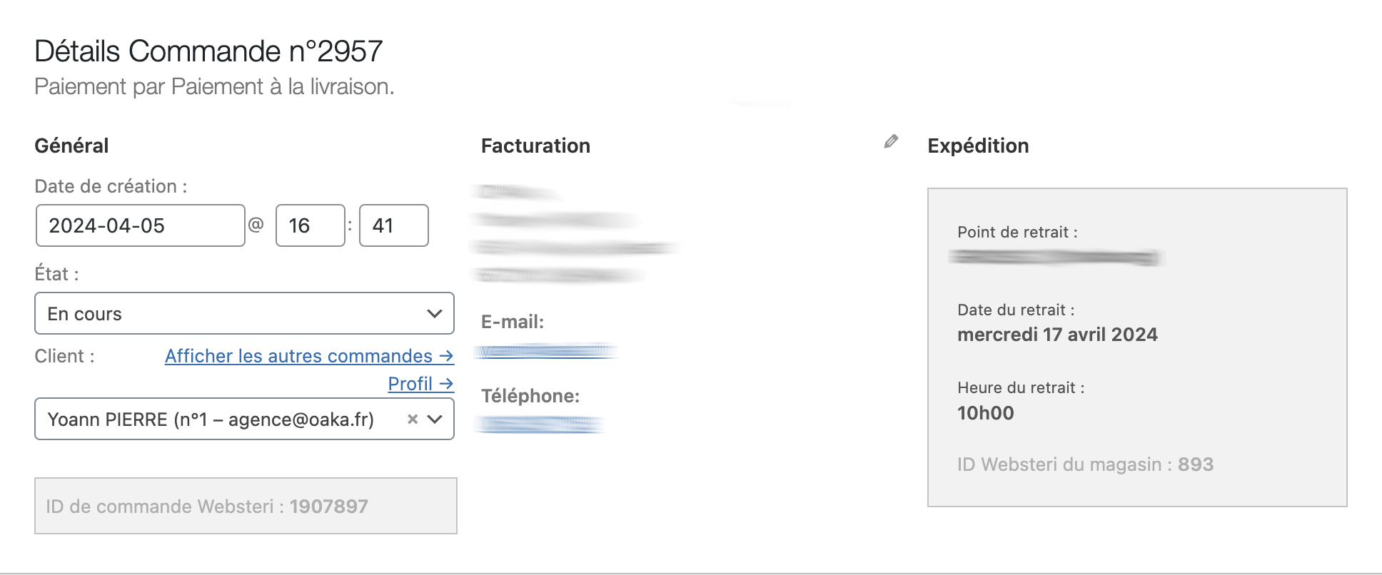Expand the client selector chevron arrow
This screenshot has height=575, width=1382.
(435, 419)
